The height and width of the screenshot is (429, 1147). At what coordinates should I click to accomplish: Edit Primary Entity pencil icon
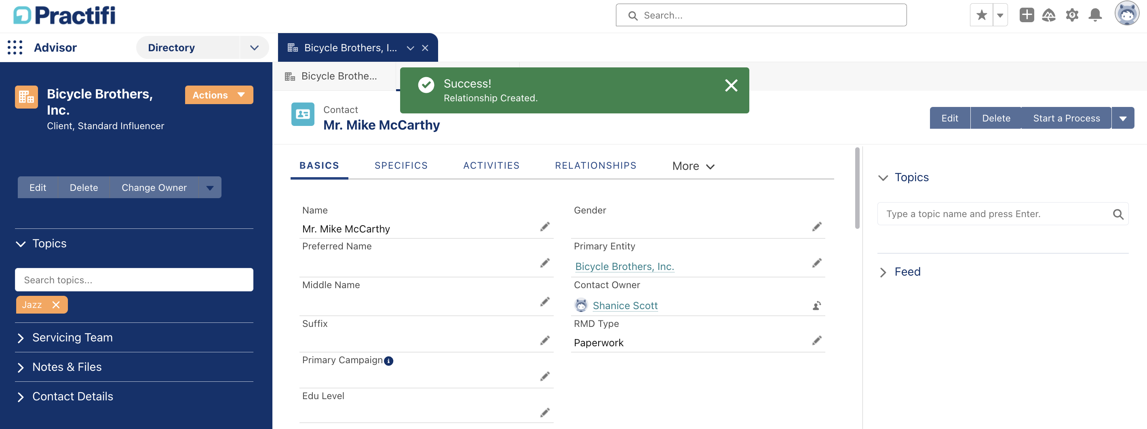[x=817, y=263]
